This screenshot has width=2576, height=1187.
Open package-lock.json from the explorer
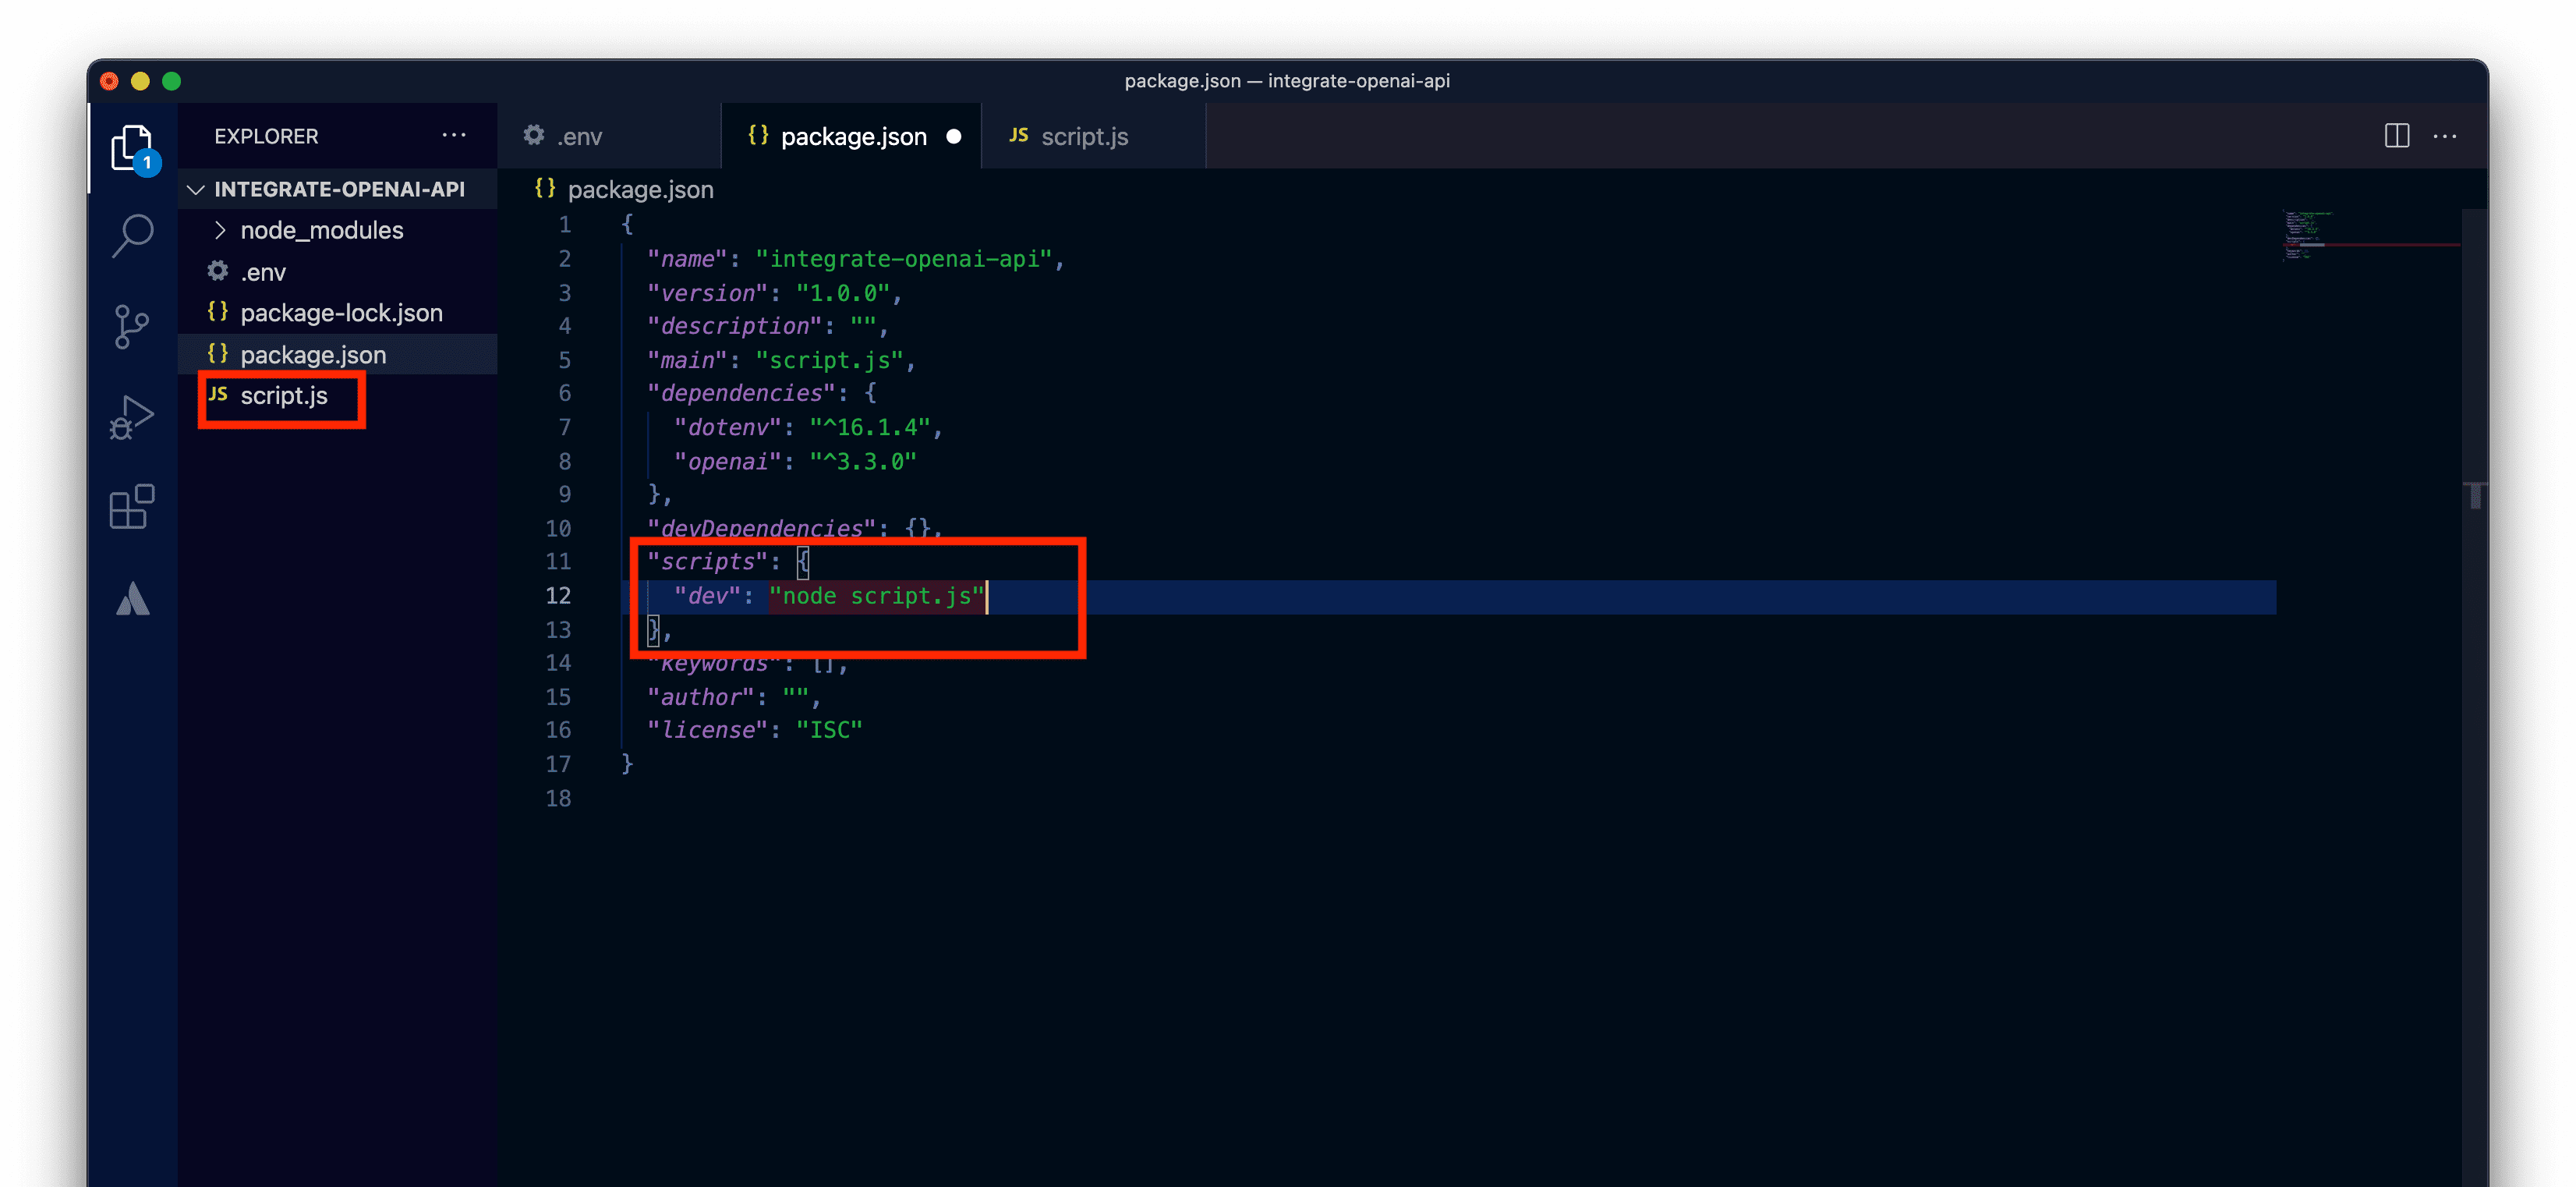pyautogui.click(x=341, y=313)
